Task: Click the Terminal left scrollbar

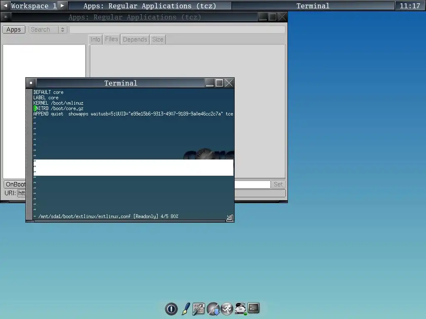Action: (x=29, y=154)
